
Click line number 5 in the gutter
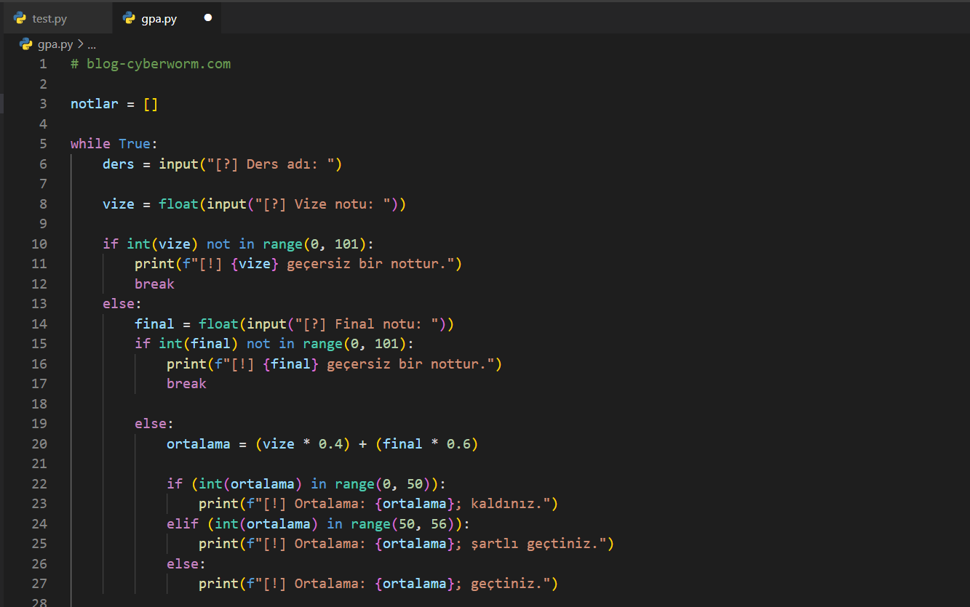(43, 144)
